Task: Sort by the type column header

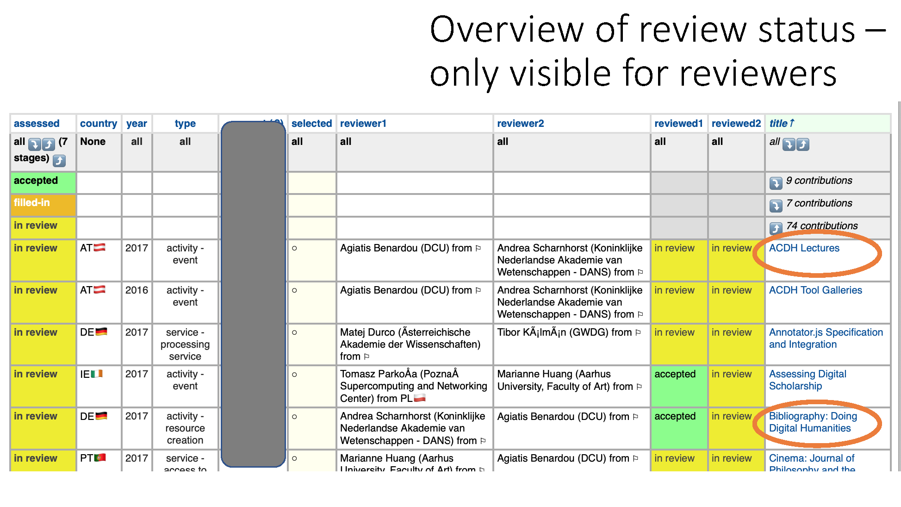Action: click(185, 124)
